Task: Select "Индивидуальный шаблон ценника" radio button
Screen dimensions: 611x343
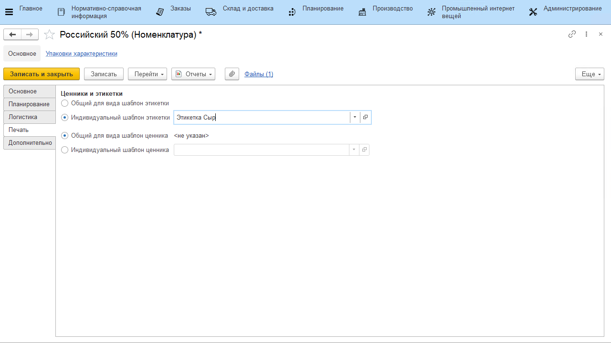Action: click(x=65, y=150)
